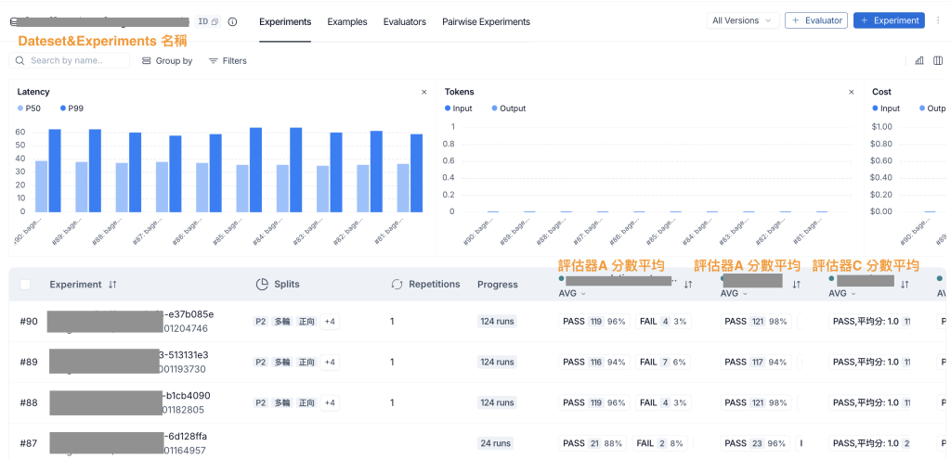Toggle Input series in the Tokens legend
951x459 pixels.
click(459, 108)
